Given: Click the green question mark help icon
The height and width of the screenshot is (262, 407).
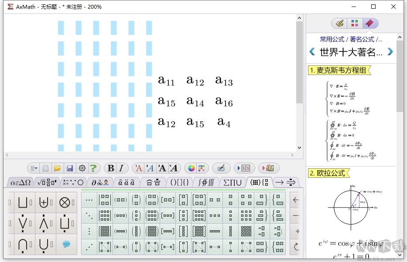Looking at the screenshot, I should pyautogui.click(x=93, y=168).
